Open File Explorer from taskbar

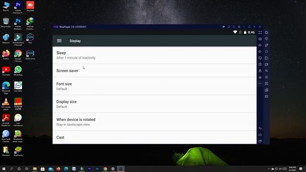[35, 169]
